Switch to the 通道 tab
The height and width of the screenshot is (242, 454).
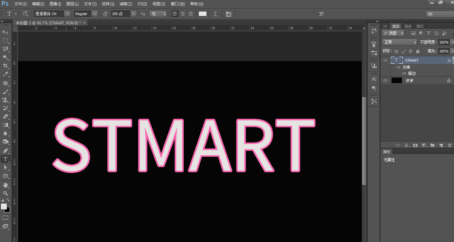pos(408,26)
